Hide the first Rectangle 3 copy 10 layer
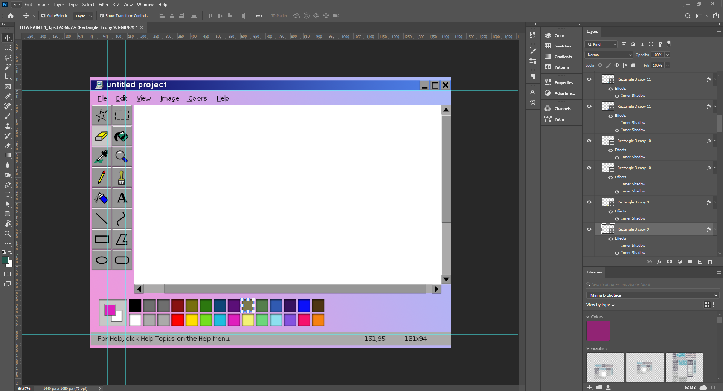This screenshot has width=723, height=391. 589,141
